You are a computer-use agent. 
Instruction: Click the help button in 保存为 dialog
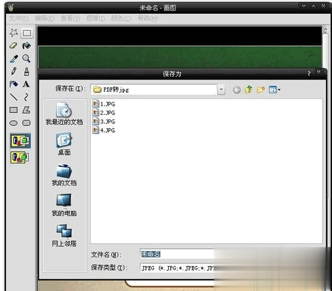(309, 73)
